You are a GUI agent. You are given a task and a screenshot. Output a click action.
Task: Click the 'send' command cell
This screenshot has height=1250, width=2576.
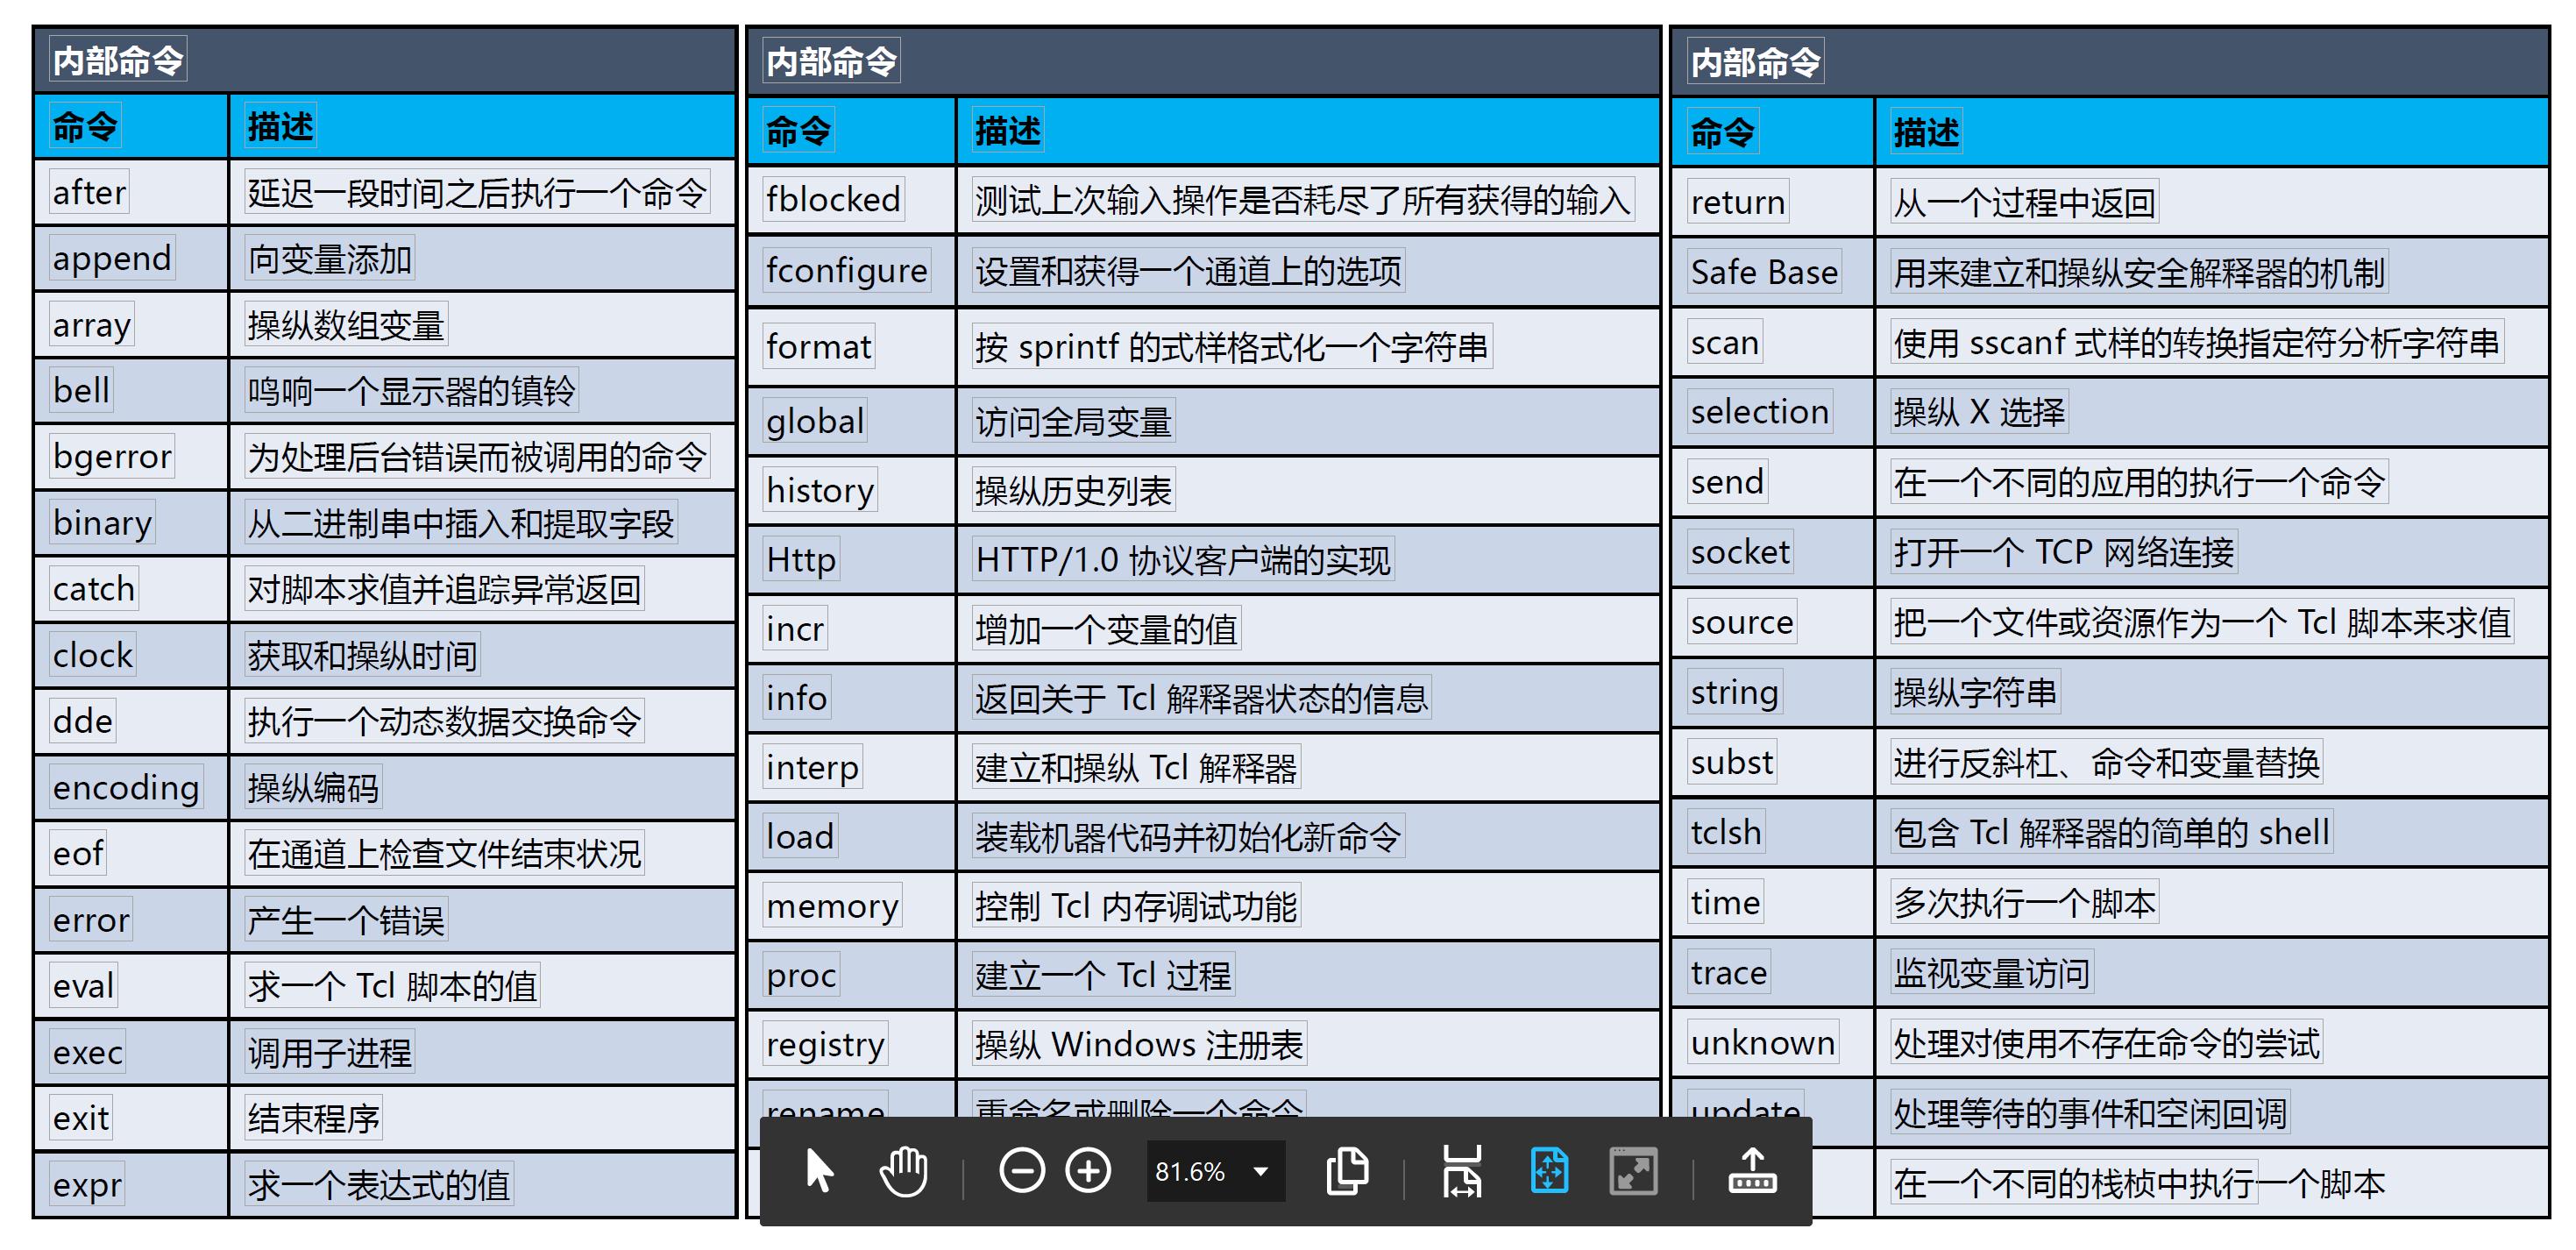[1773, 482]
